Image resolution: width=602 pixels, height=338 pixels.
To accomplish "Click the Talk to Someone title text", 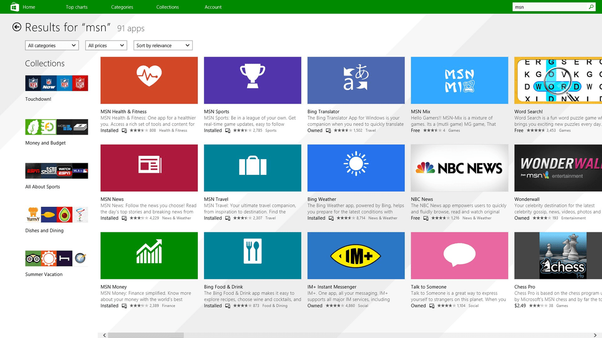I will (x=429, y=287).
